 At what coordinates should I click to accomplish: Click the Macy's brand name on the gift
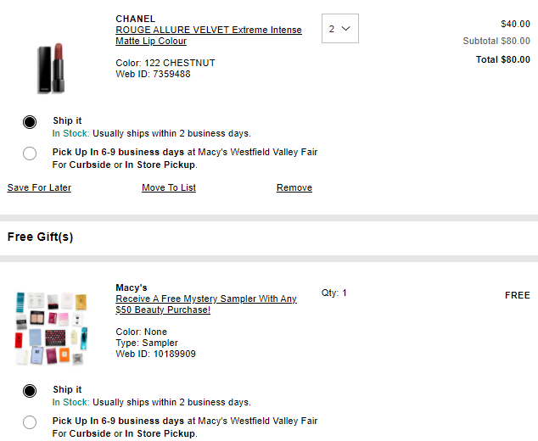click(132, 287)
